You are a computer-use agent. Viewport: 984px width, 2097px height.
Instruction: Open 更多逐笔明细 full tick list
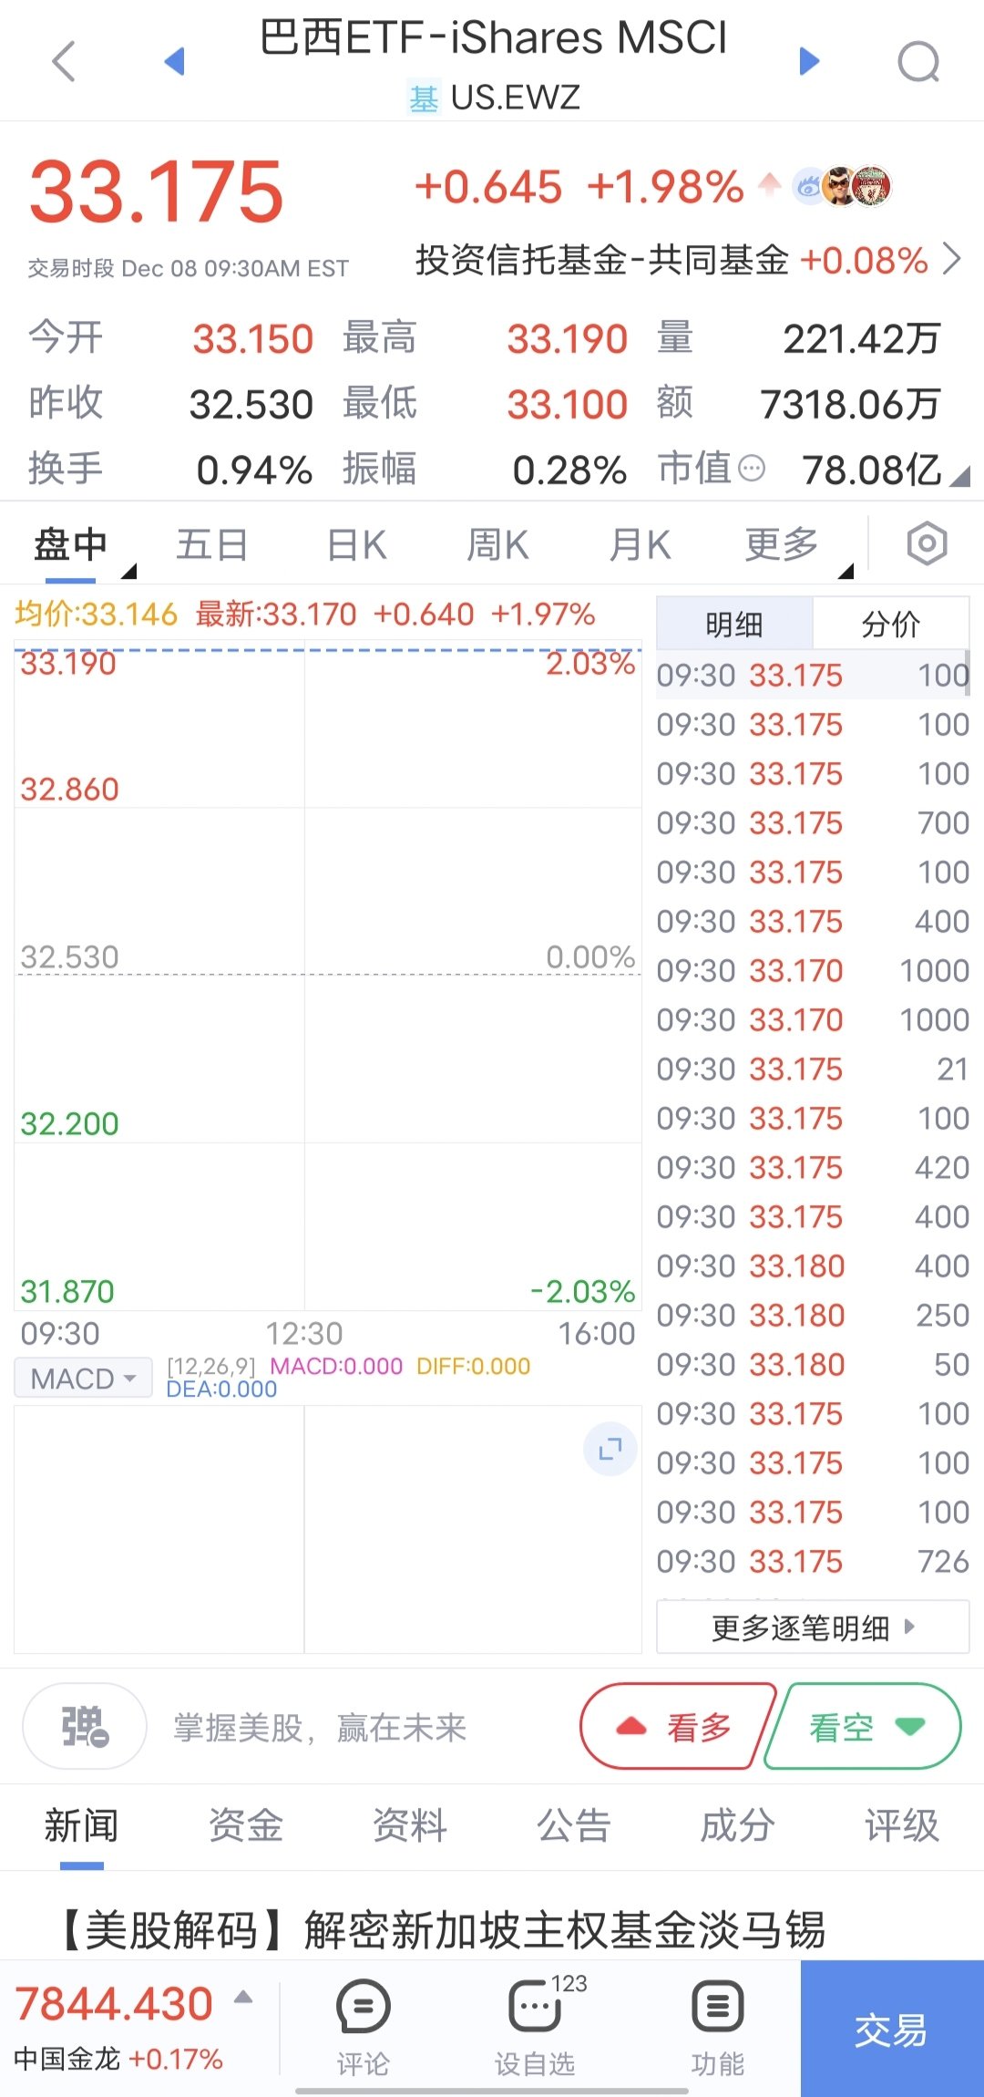coord(813,1627)
